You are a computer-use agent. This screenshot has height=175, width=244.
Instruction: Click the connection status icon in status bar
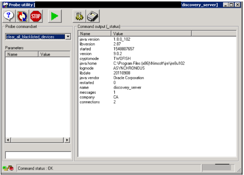click(x=8, y=168)
